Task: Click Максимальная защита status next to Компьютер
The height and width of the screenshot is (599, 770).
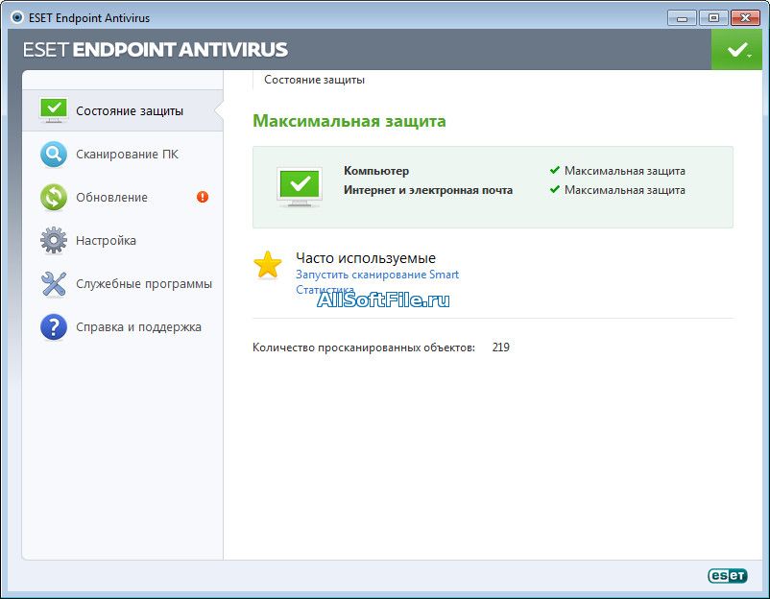Action: [625, 171]
